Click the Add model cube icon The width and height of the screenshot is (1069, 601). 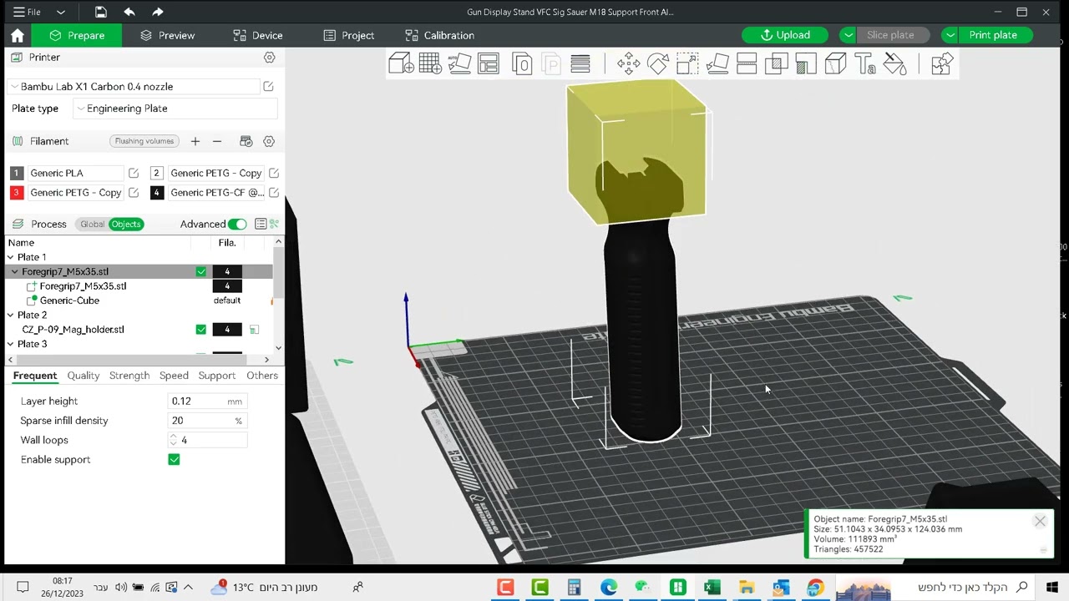point(401,64)
